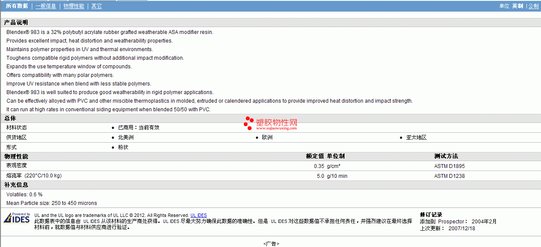Click the 北美洲 region entry
541x247 pixels.
point(126,137)
